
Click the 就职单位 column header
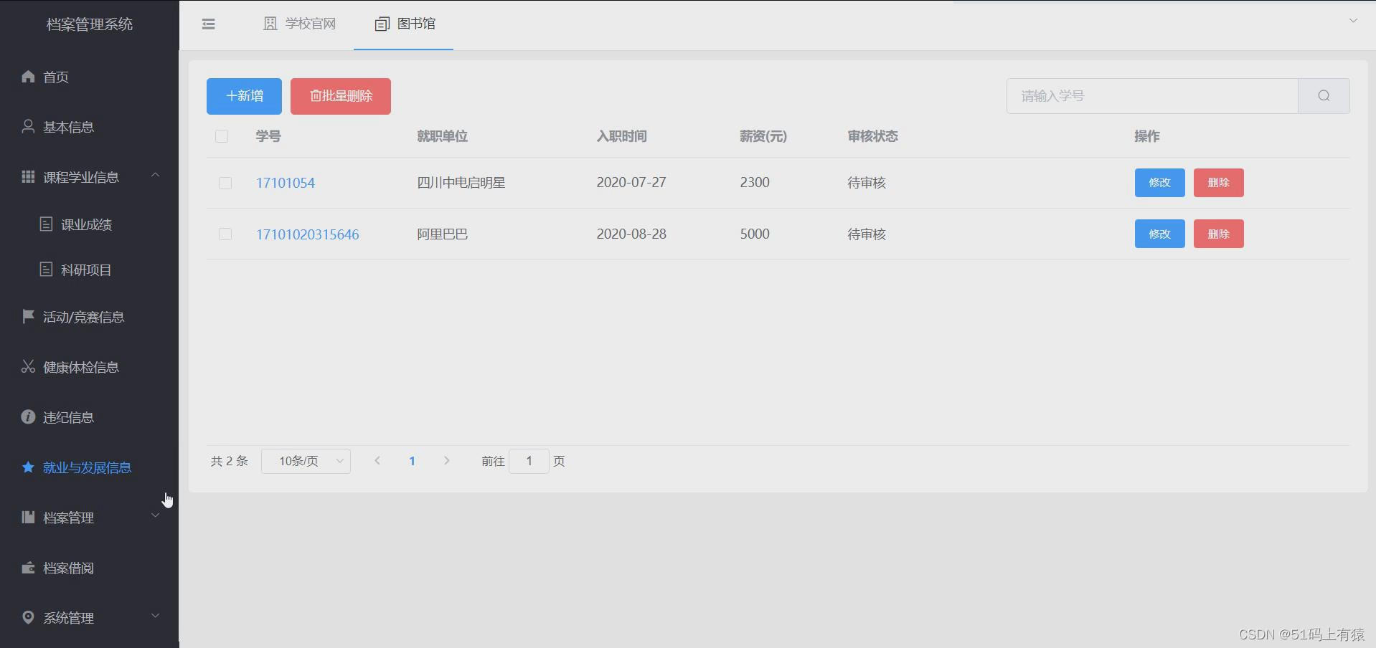443,136
